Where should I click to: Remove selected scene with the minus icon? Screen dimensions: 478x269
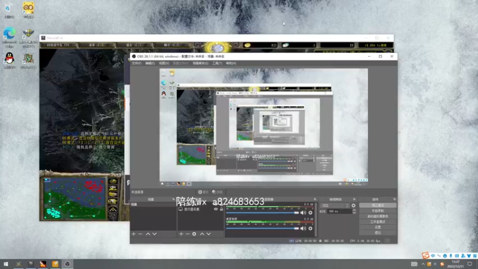point(140,234)
